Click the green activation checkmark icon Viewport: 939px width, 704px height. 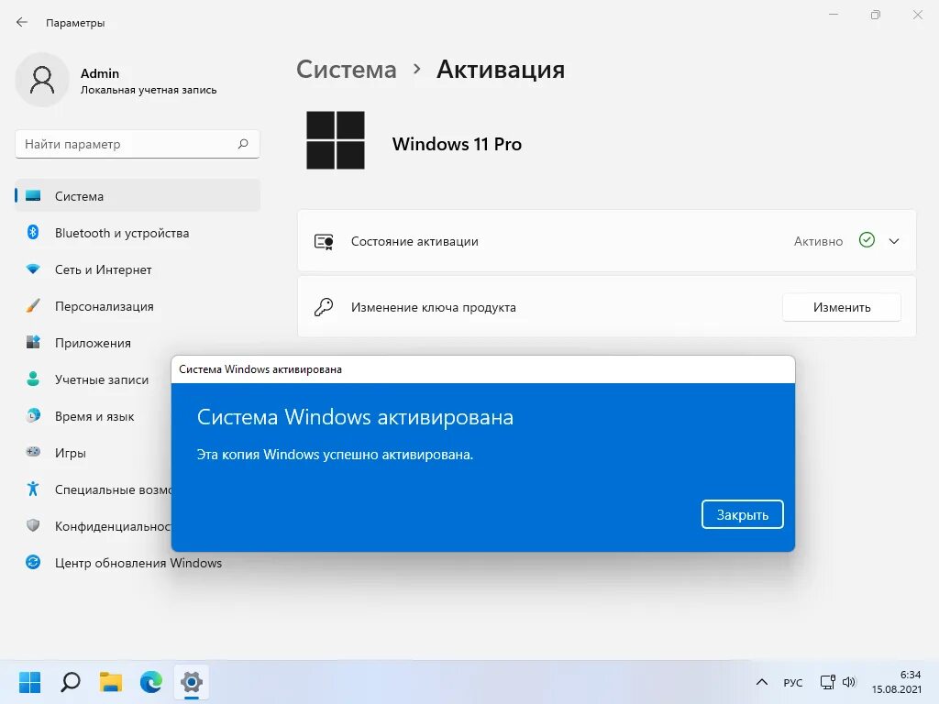(x=867, y=240)
